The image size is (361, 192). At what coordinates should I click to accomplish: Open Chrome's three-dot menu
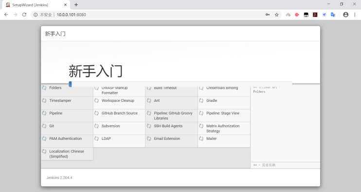click(355, 15)
